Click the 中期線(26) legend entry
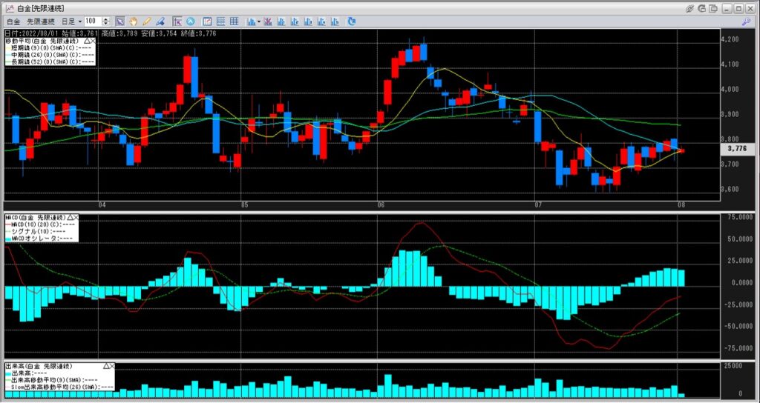This screenshot has width=760, height=403. coord(50,55)
